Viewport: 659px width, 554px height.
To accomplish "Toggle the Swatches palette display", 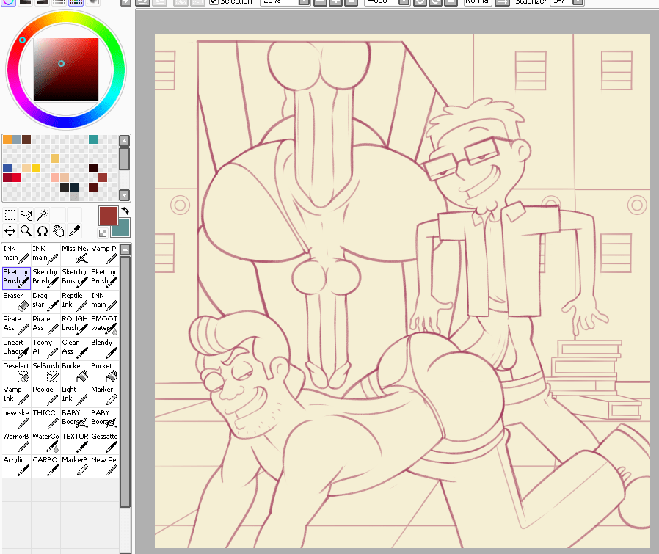I will [x=76, y=4].
